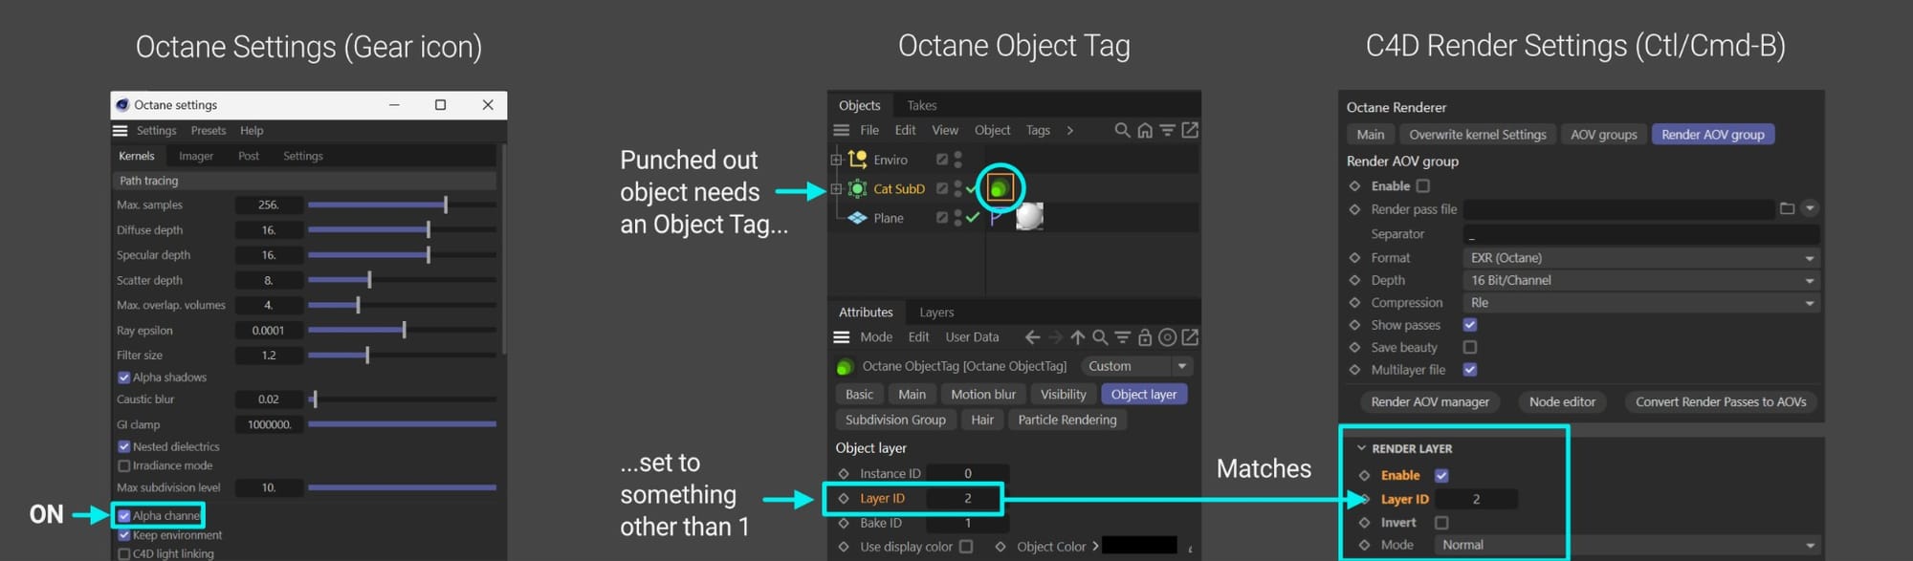
Task: Expand the Enviro object tree
Action: (x=836, y=160)
